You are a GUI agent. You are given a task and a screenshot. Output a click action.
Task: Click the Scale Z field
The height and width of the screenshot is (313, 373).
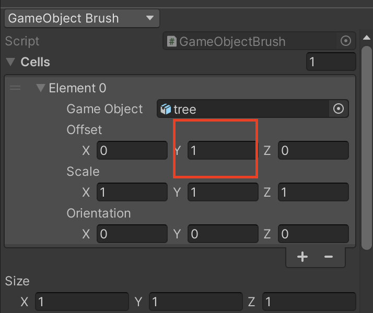[313, 192]
